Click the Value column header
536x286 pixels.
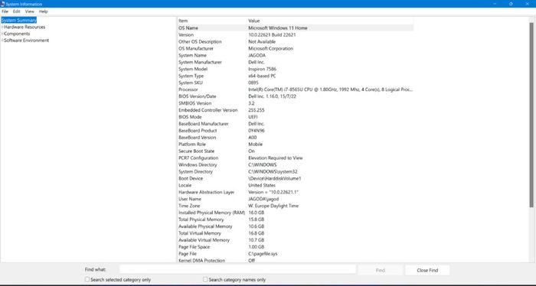click(330, 21)
